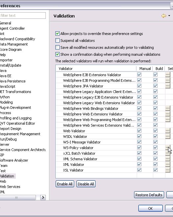
Task: Open settings for WebSphere Web Extensions Validator
Action: click(168, 114)
